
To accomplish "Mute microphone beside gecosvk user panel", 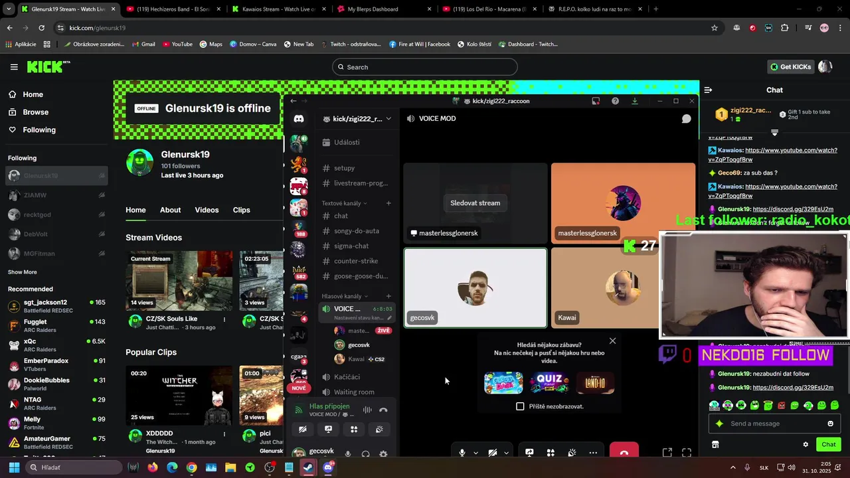I will pyautogui.click(x=348, y=454).
